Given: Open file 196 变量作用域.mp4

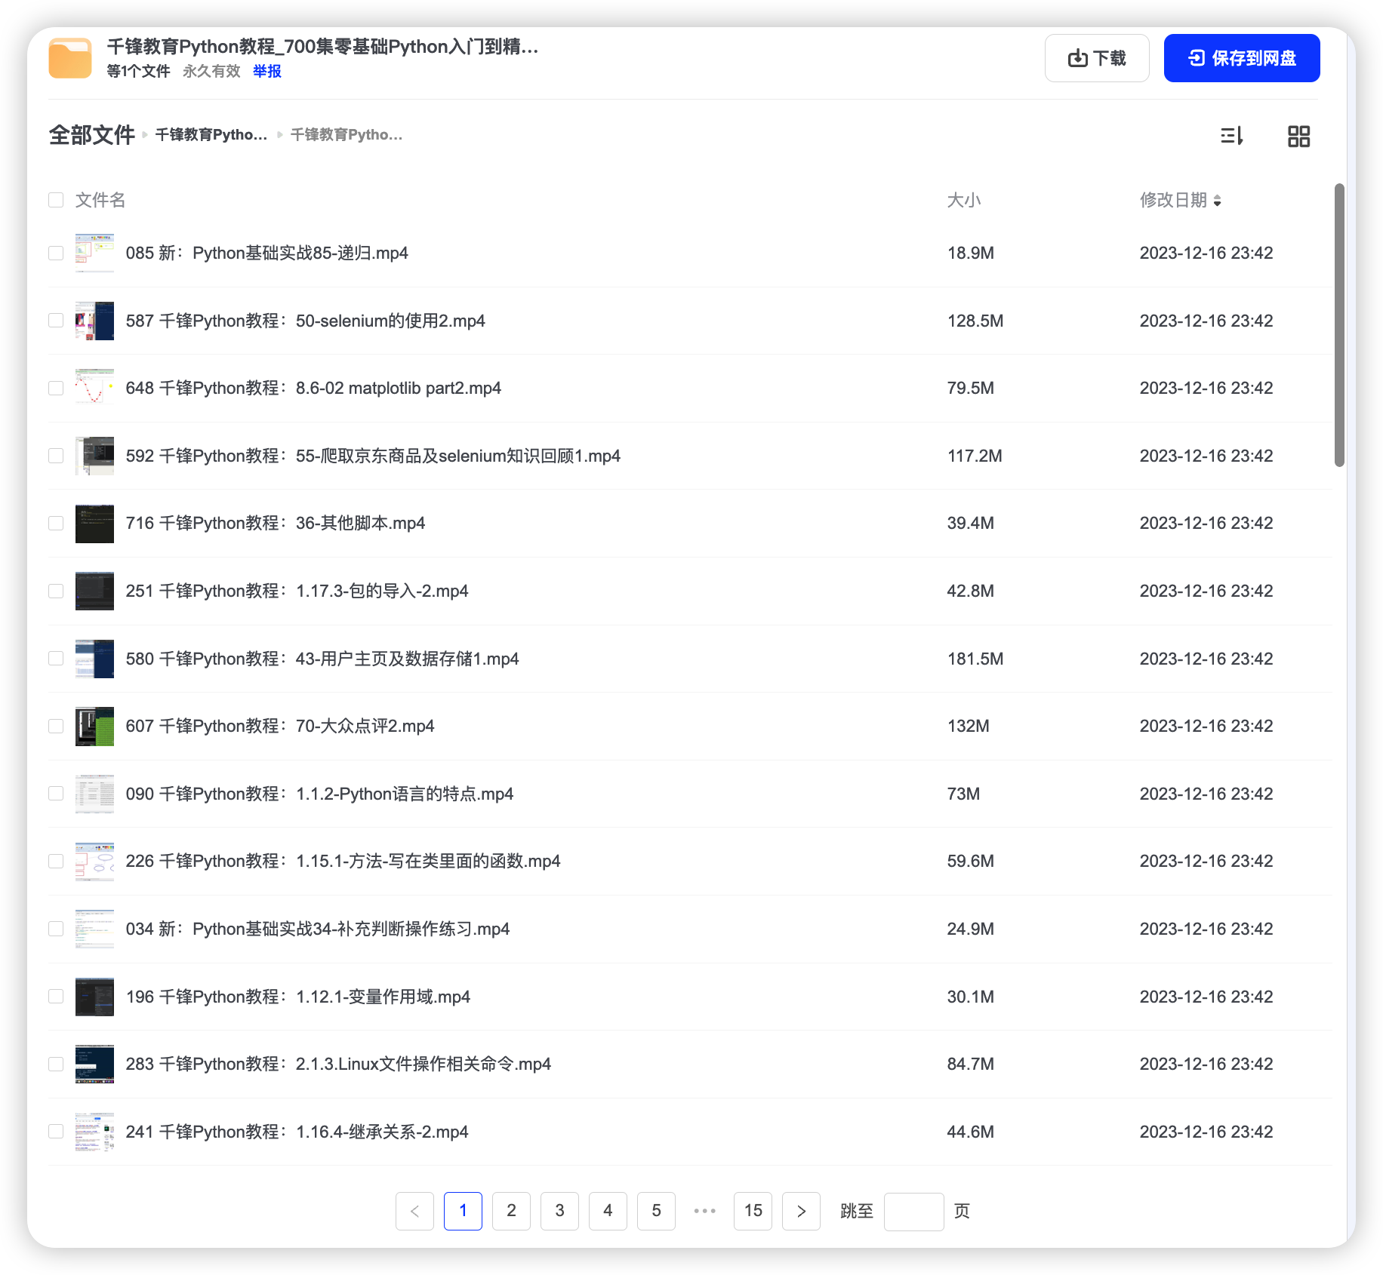Looking at the screenshot, I should click(298, 997).
